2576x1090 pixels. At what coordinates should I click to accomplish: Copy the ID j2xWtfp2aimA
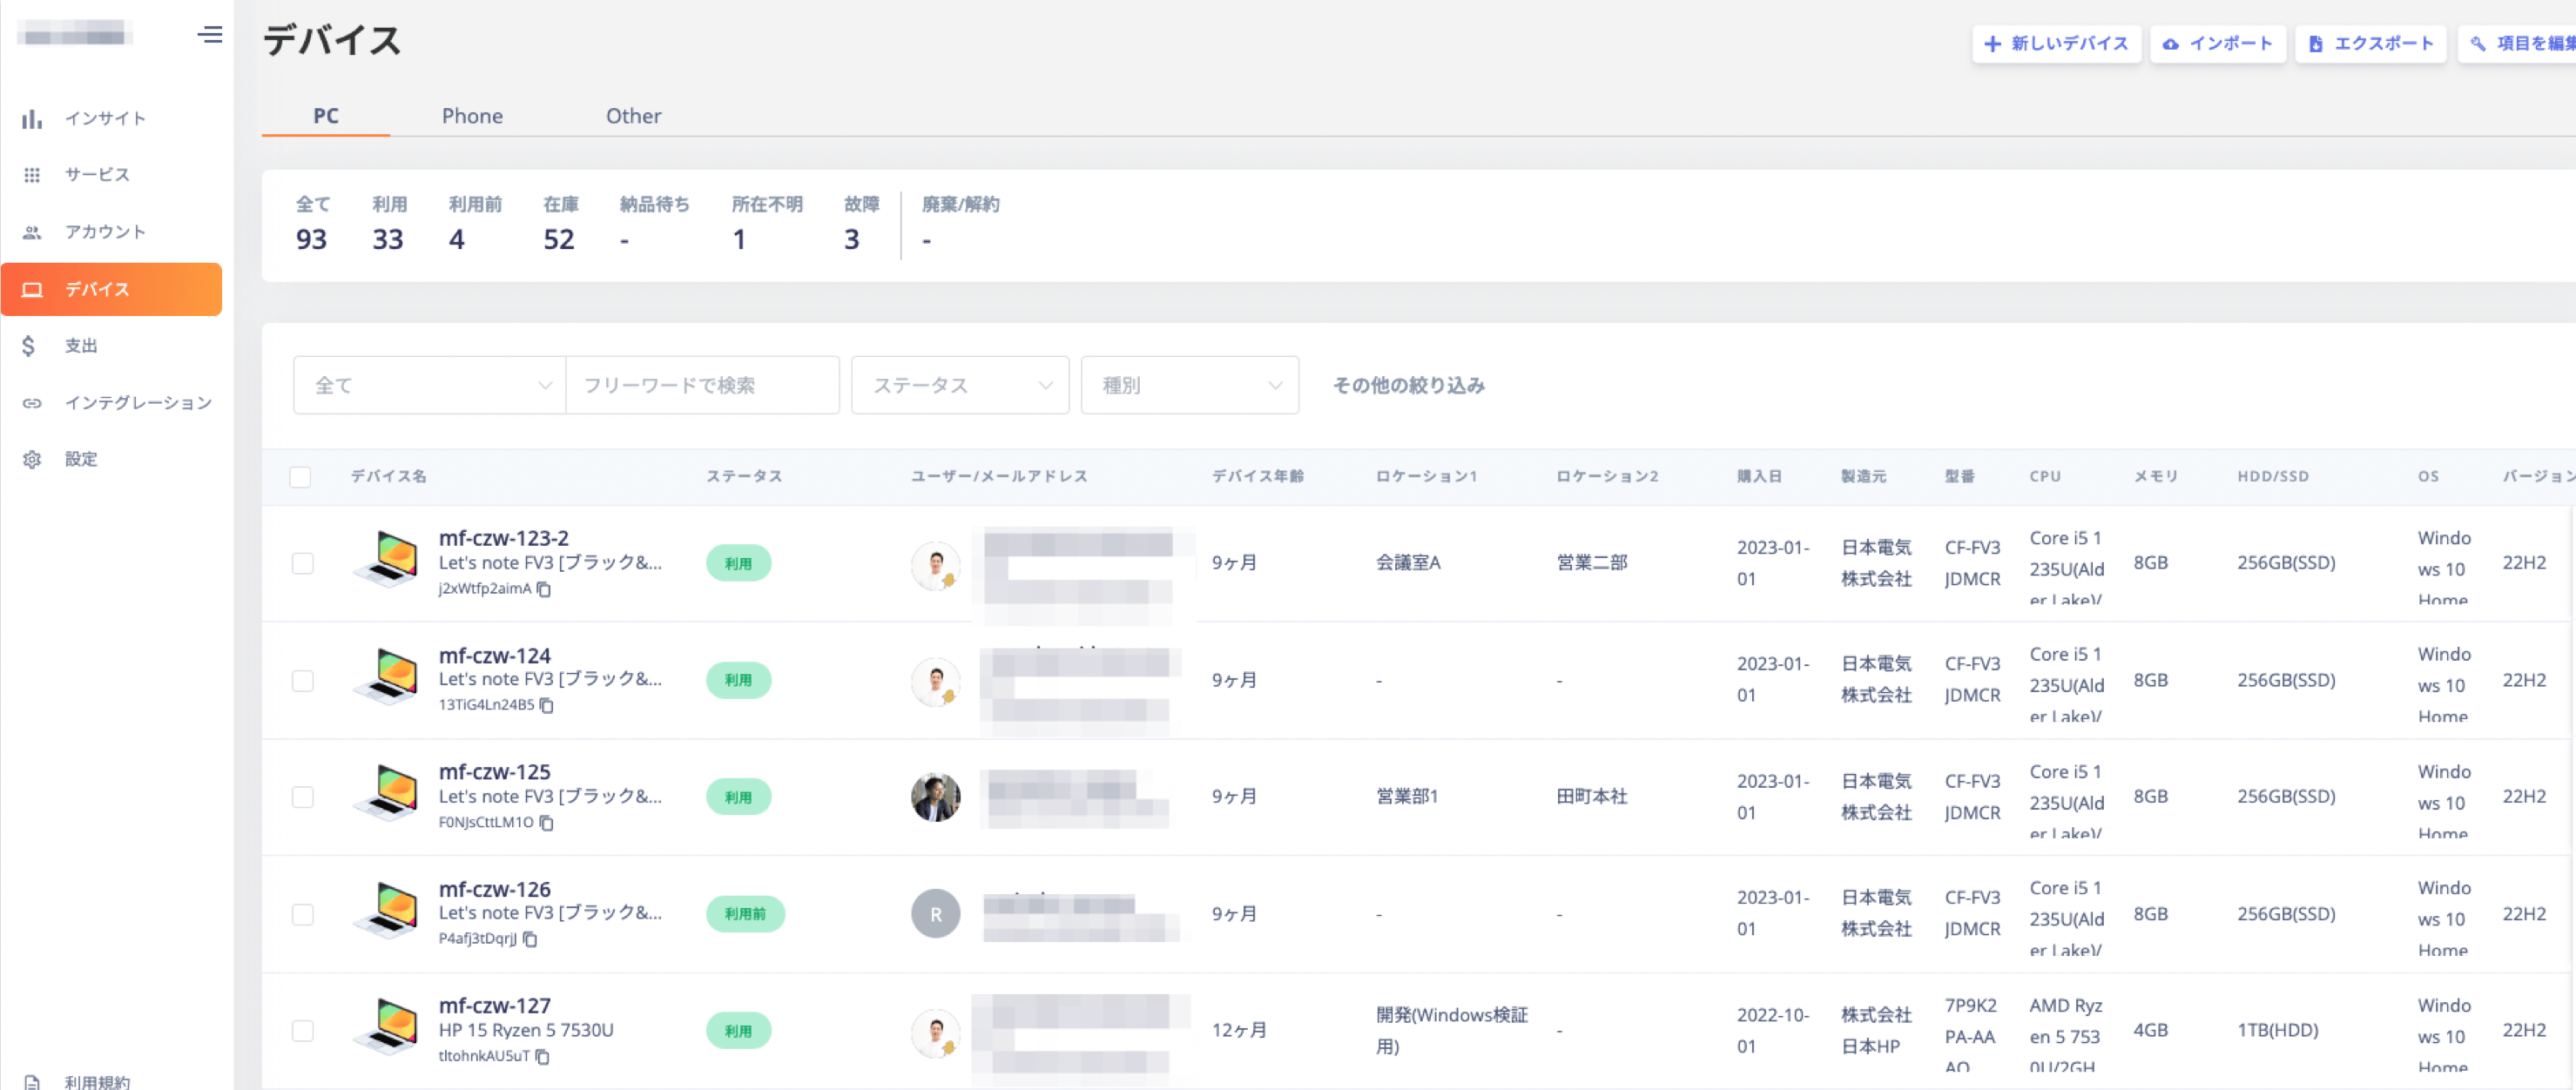[544, 589]
